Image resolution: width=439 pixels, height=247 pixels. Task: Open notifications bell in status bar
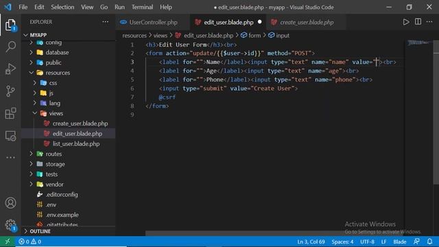430,242
